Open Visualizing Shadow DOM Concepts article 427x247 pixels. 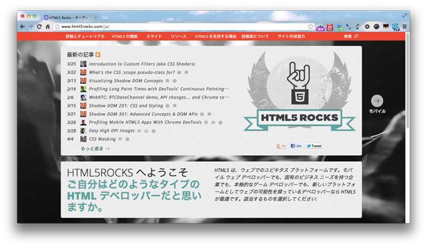coord(126,81)
